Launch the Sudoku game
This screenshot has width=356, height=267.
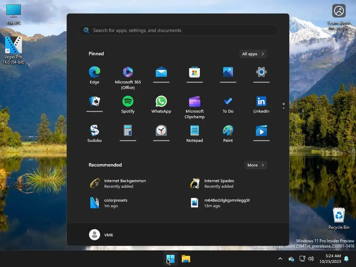click(x=95, y=134)
